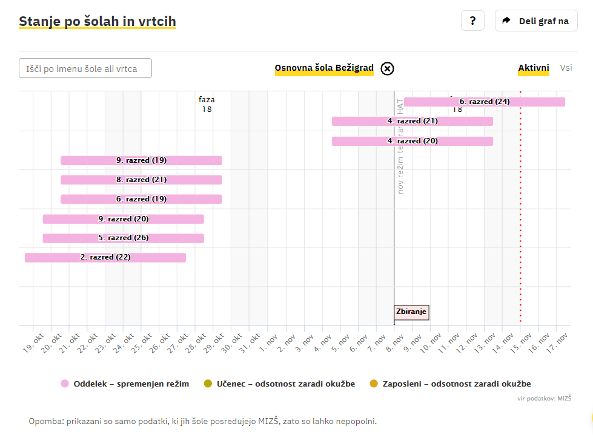Select the 8. razred (21) bar
The width and height of the screenshot is (593, 438).
tap(141, 180)
